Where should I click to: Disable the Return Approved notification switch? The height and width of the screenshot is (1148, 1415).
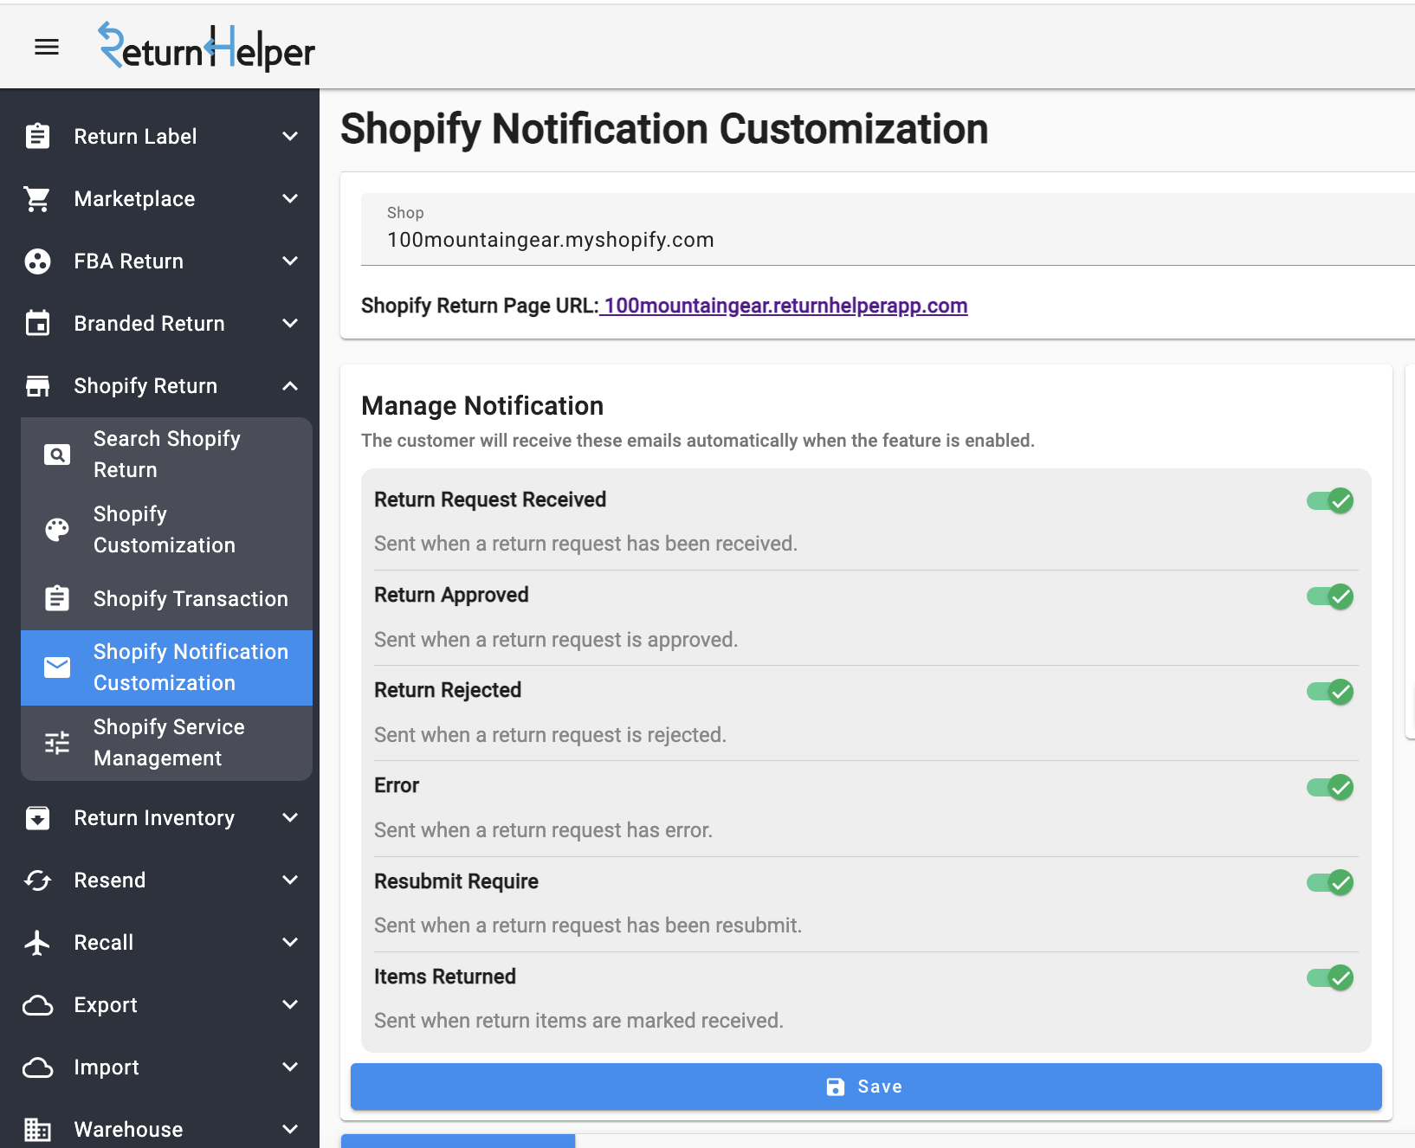coord(1330,597)
